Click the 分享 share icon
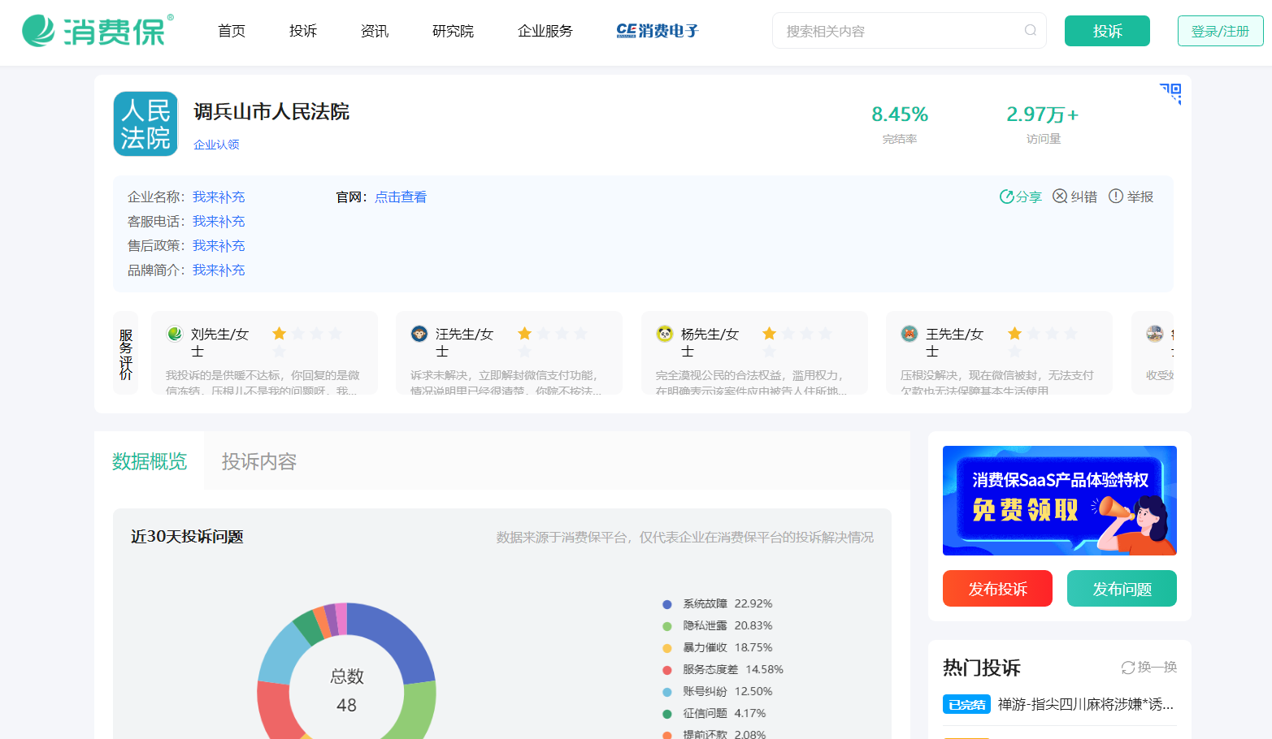This screenshot has width=1272, height=739. tap(1006, 197)
